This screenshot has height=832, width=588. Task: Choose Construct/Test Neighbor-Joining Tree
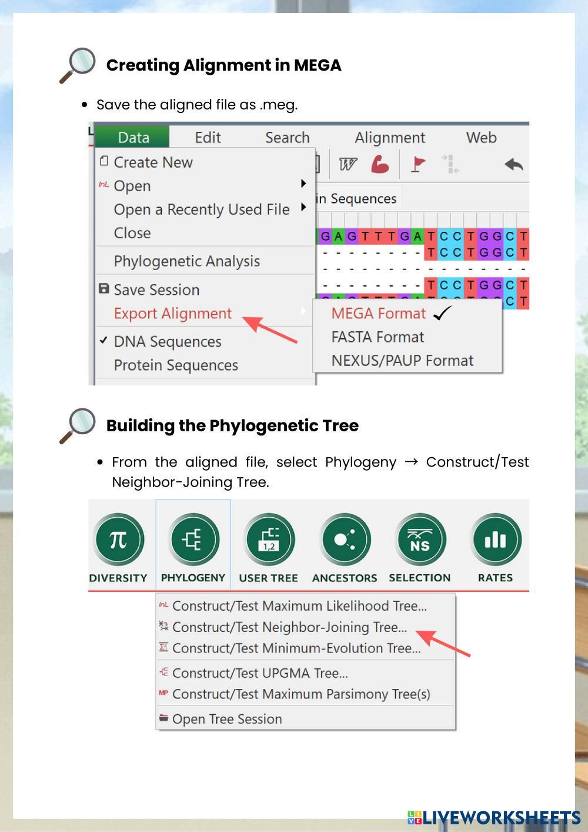(x=289, y=627)
